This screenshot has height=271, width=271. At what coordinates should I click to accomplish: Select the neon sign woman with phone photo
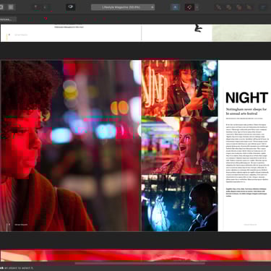coord(179,88)
